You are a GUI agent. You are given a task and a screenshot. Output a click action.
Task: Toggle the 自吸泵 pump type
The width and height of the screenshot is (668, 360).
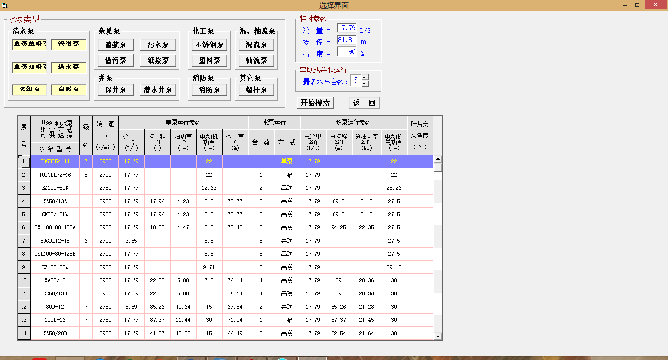point(68,90)
